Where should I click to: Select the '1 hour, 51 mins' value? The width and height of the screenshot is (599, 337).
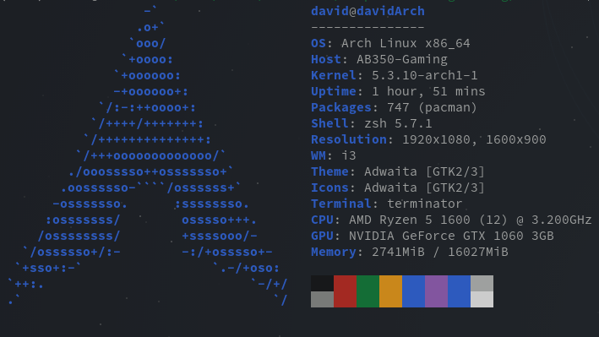coord(428,92)
